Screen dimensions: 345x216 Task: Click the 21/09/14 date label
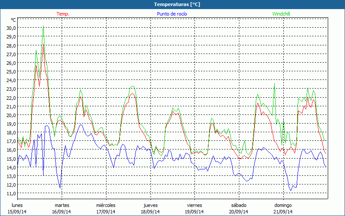(283, 212)
